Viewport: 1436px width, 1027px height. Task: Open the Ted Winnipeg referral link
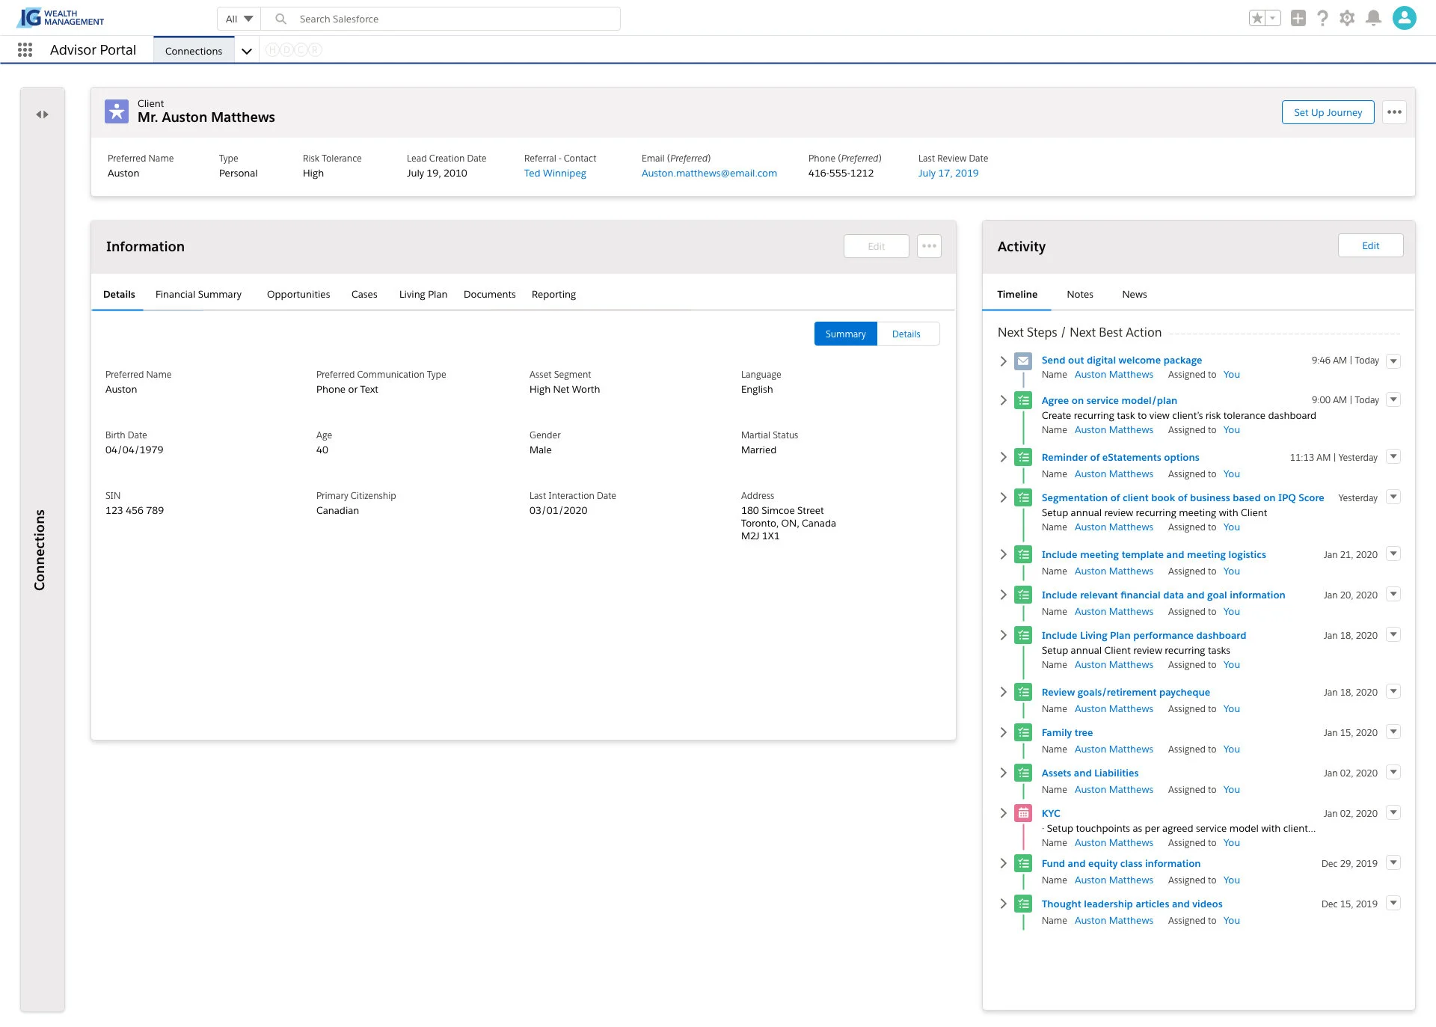[555, 174]
